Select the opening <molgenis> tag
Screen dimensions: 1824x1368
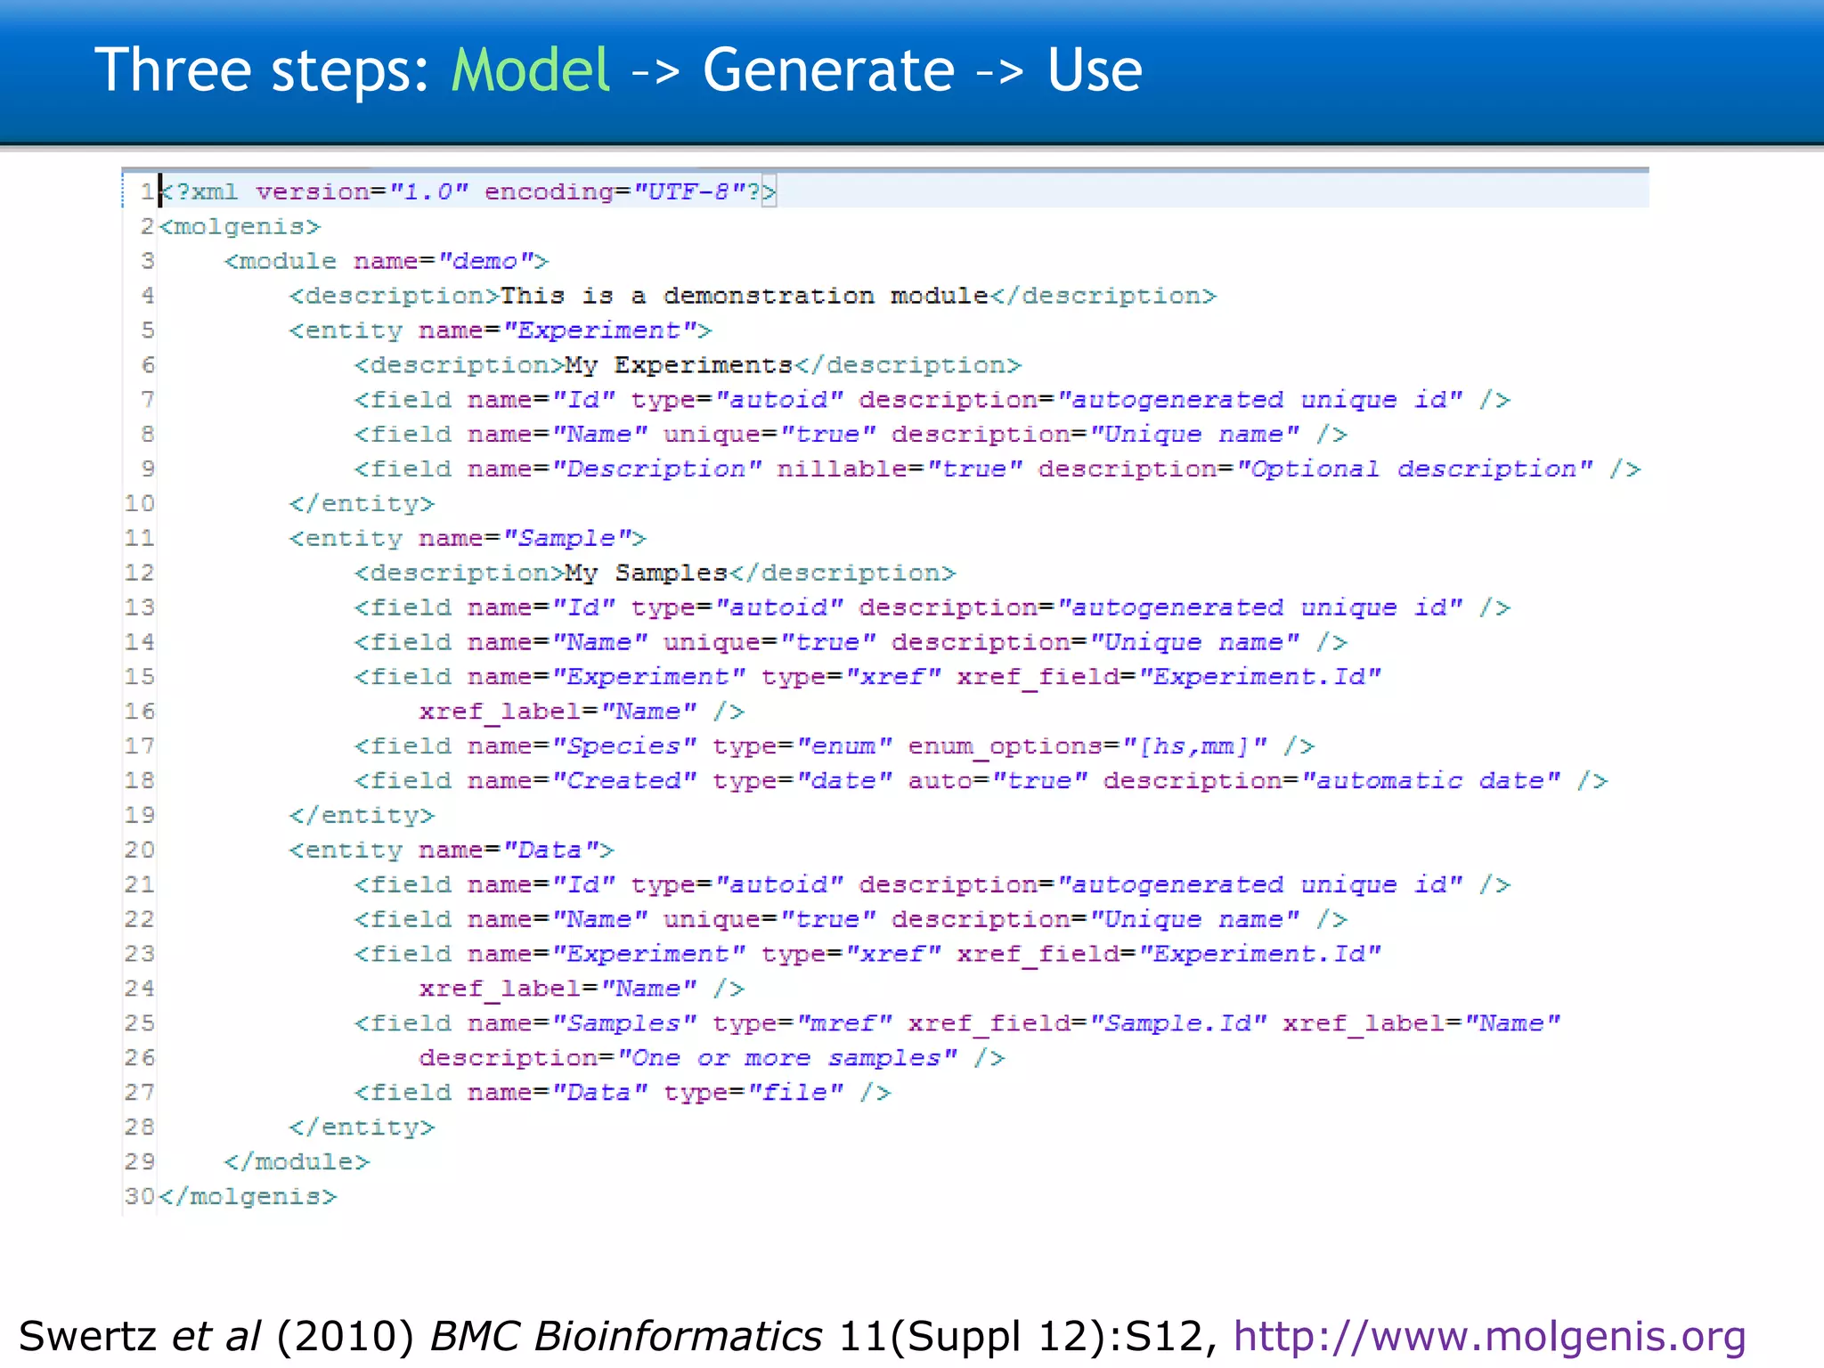tap(240, 226)
